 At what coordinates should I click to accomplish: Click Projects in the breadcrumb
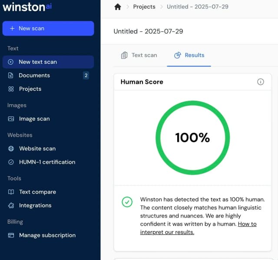[x=144, y=7]
